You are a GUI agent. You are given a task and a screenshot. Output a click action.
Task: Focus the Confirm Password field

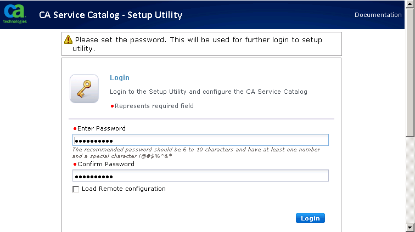pos(200,176)
